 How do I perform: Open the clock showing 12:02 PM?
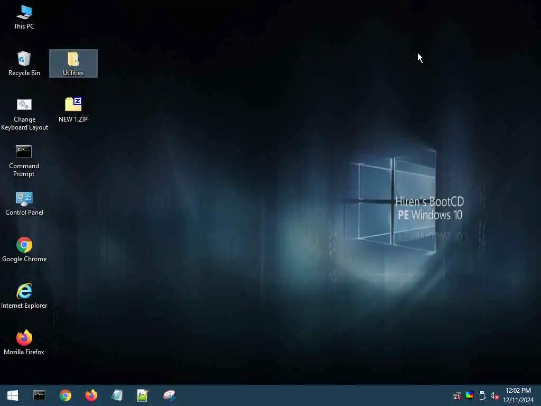(518, 395)
